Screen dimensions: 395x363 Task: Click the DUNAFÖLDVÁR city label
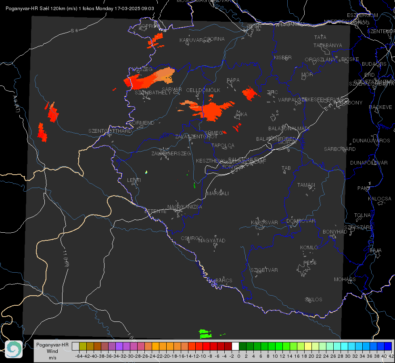[369, 163]
